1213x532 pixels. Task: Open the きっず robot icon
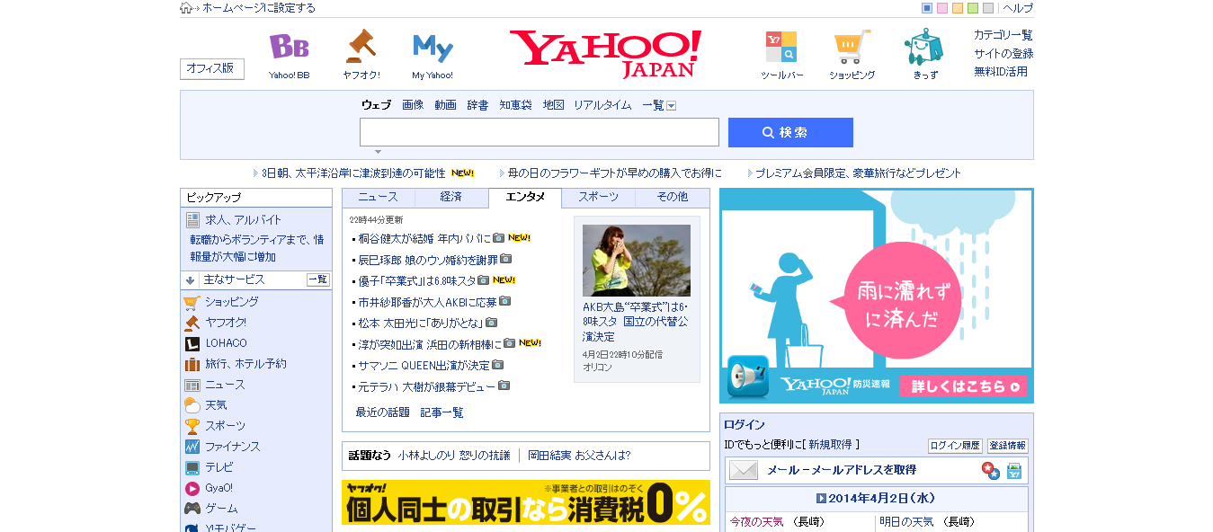coord(923,47)
